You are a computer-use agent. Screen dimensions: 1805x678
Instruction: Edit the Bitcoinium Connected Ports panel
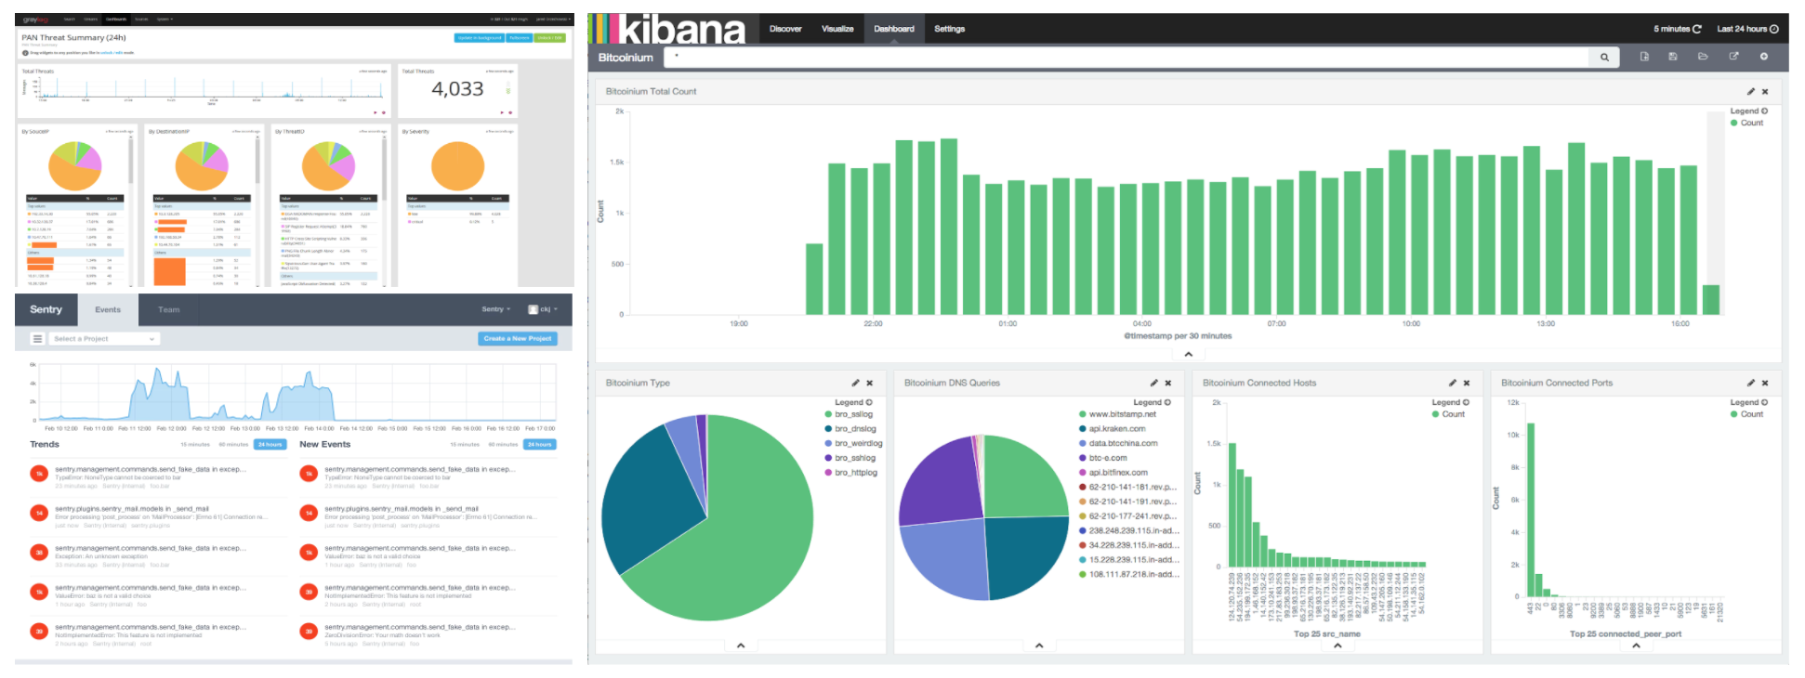coord(1751,383)
